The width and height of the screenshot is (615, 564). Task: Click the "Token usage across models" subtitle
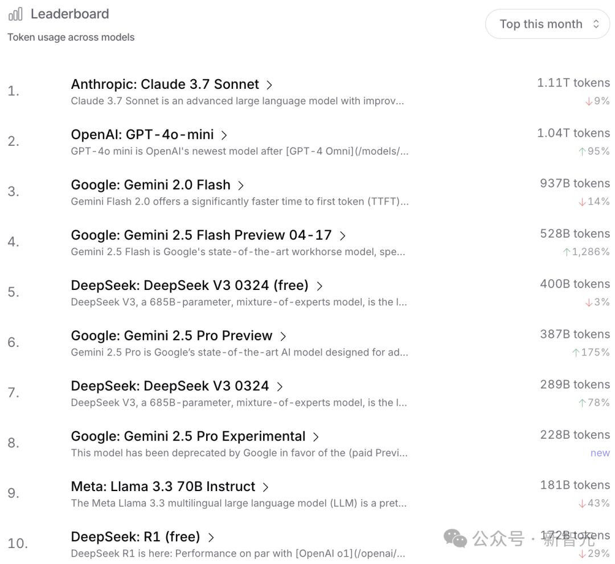coord(71,37)
